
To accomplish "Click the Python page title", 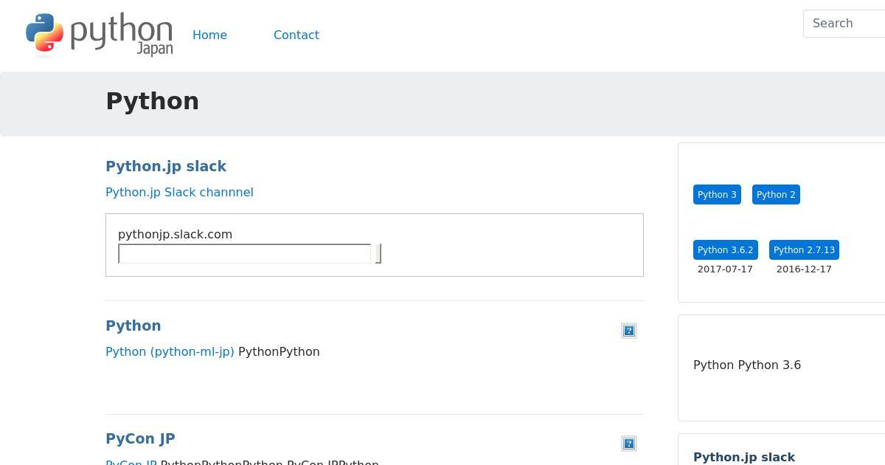I will click(x=153, y=101).
